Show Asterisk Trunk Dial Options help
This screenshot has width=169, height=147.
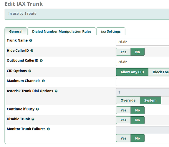56,91
